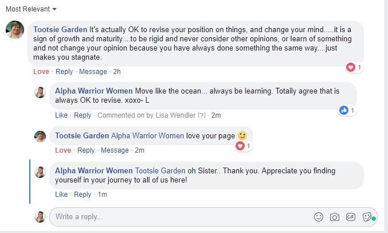Open Tootsie Garden's profile picture on top comment
Viewport: 388px width, 233px height.
pyautogui.click(x=14, y=30)
